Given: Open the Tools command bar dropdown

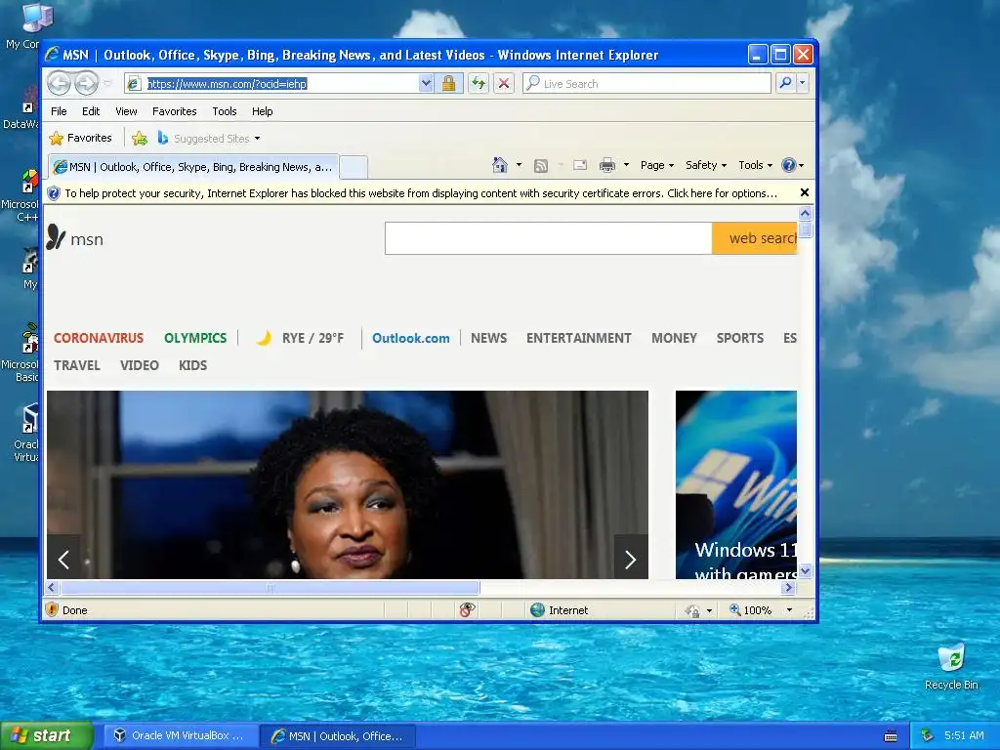Looking at the screenshot, I should (755, 165).
